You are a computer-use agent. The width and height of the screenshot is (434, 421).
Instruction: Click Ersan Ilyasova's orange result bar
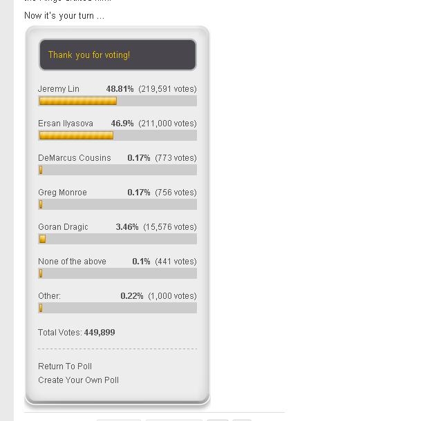click(x=76, y=135)
